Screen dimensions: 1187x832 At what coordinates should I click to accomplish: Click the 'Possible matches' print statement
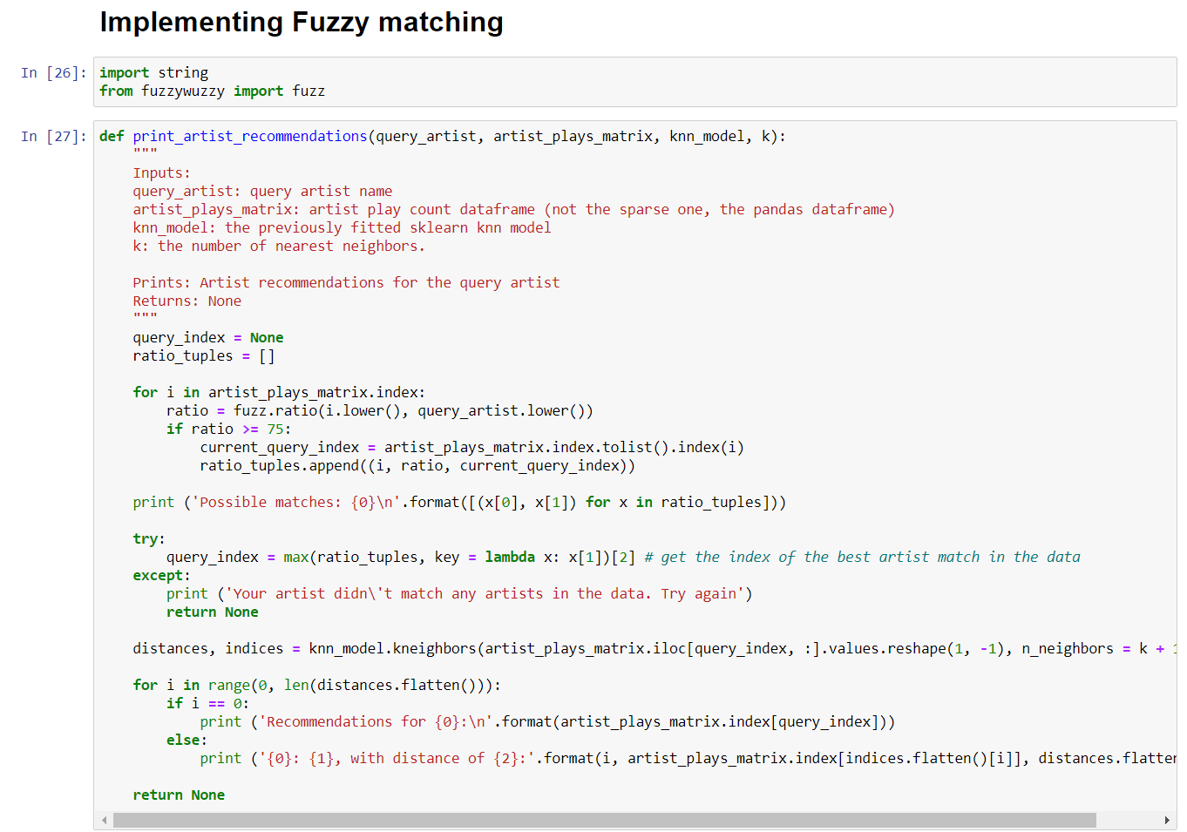coord(458,503)
